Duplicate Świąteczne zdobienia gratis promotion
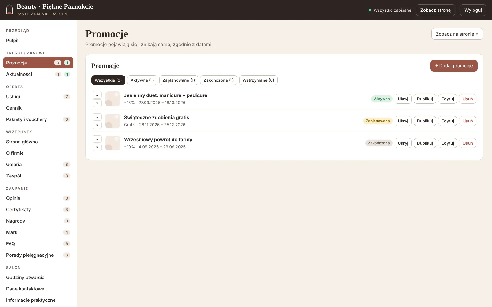This screenshot has height=307, width=492. click(425, 121)
